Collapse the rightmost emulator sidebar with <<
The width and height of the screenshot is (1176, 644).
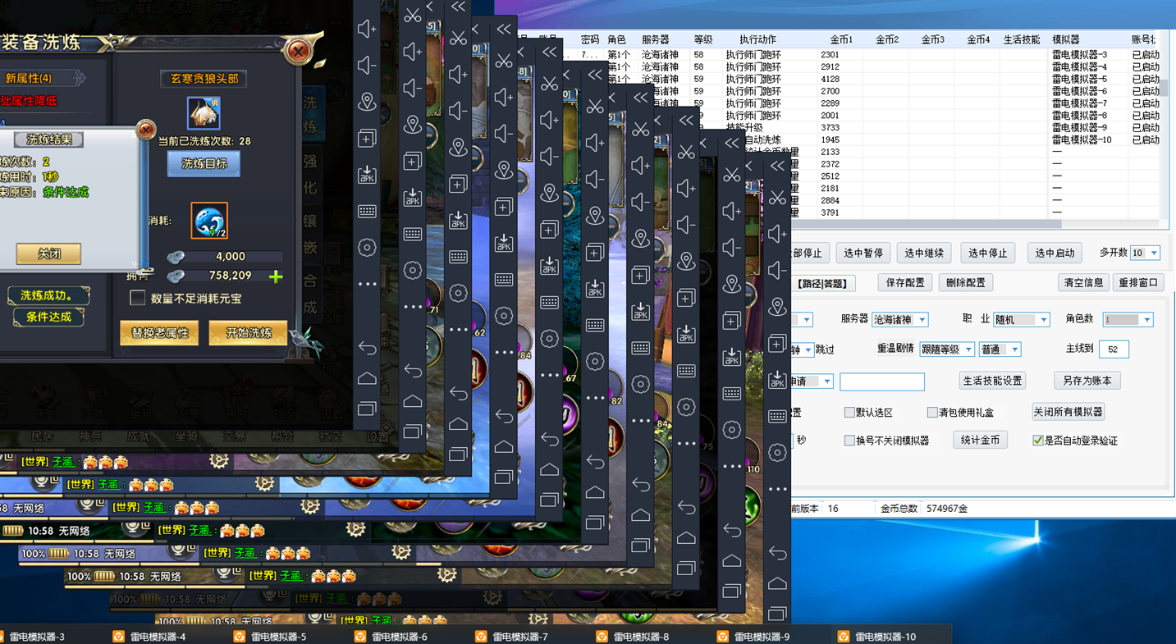[777, 167]
